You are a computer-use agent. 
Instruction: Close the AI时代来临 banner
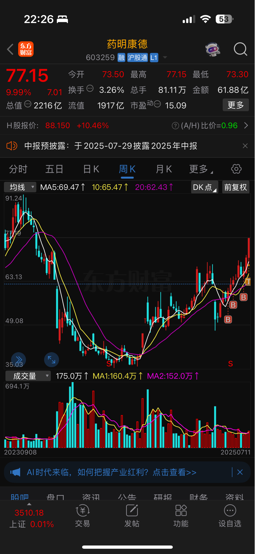240,472
